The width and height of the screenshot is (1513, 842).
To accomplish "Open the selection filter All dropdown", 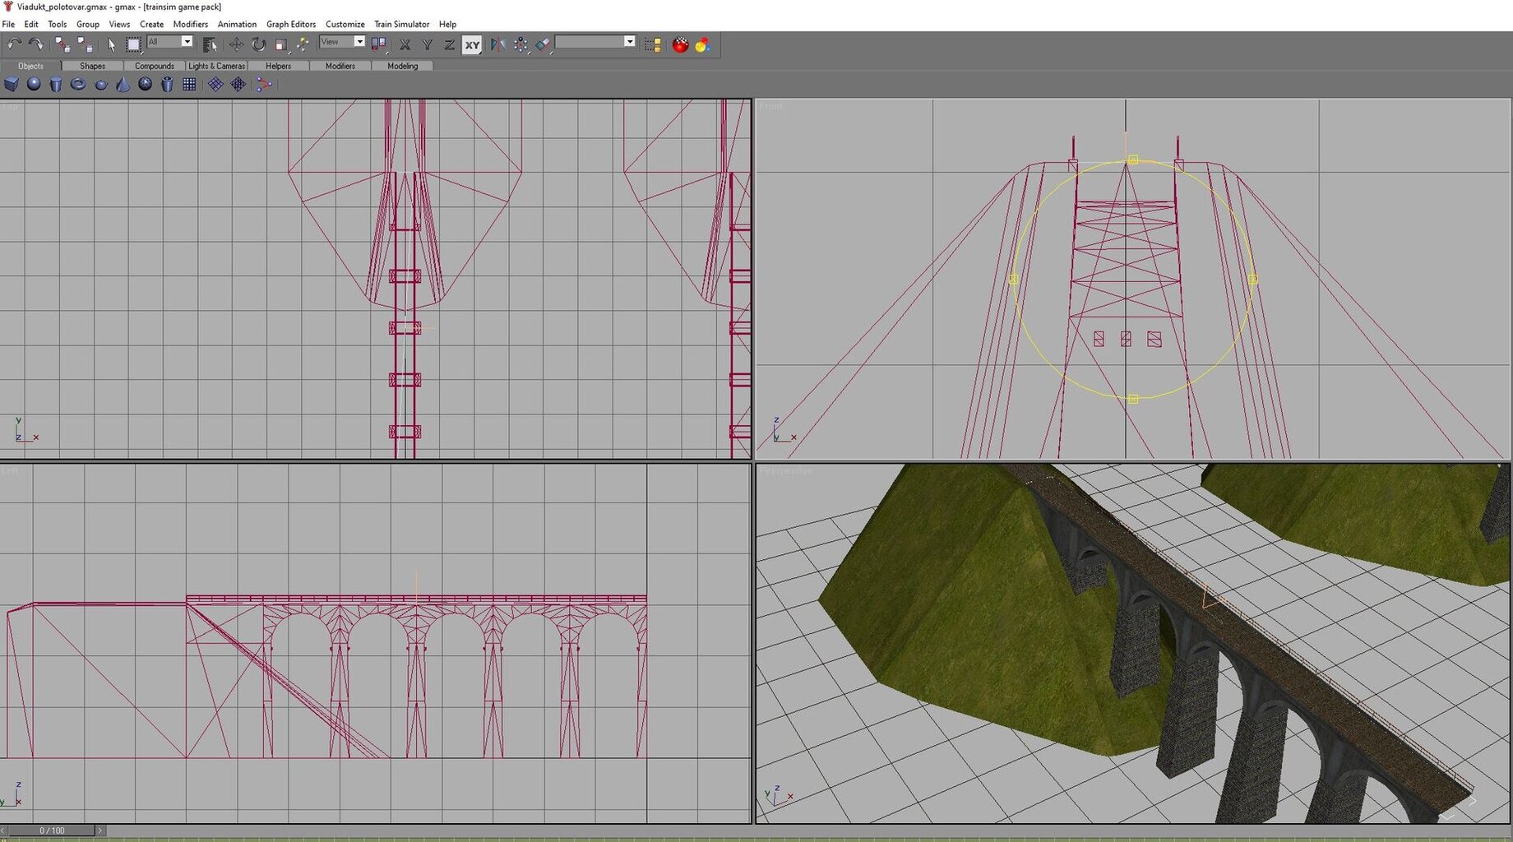I will (187, 42).
